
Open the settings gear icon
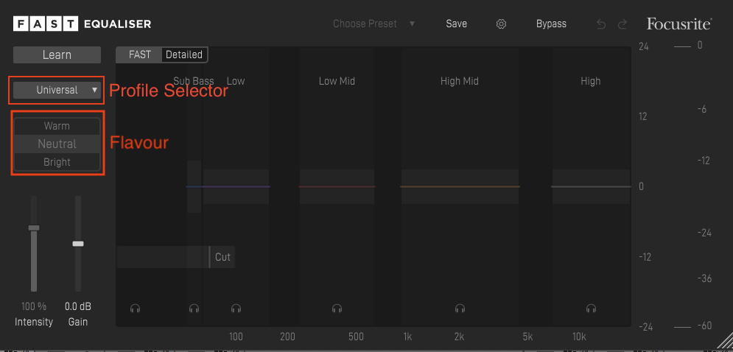coord(501,24)
